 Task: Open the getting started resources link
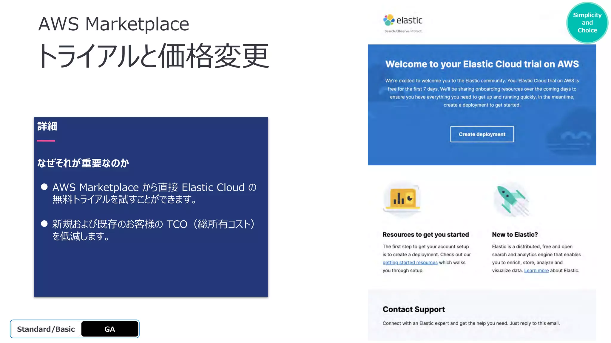click(410, 263)
